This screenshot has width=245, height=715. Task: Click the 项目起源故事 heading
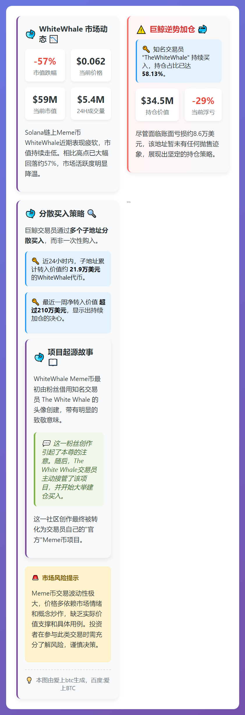point(70,352)
